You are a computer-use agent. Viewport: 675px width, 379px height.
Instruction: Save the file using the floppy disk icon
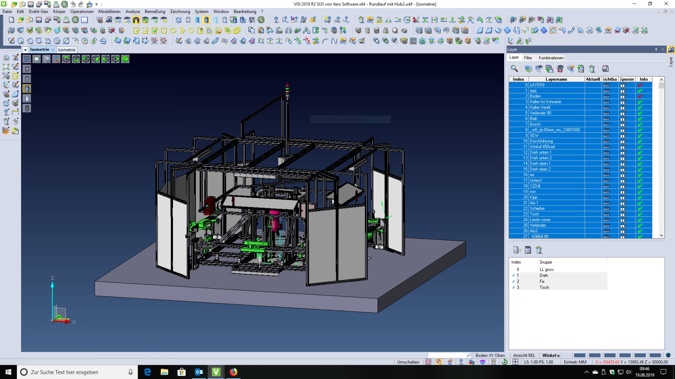coord(39,20)
